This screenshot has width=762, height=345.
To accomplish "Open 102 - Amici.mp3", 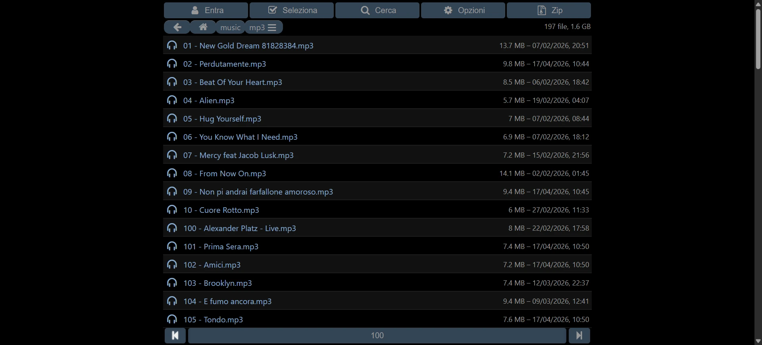I will click(212, 265).
